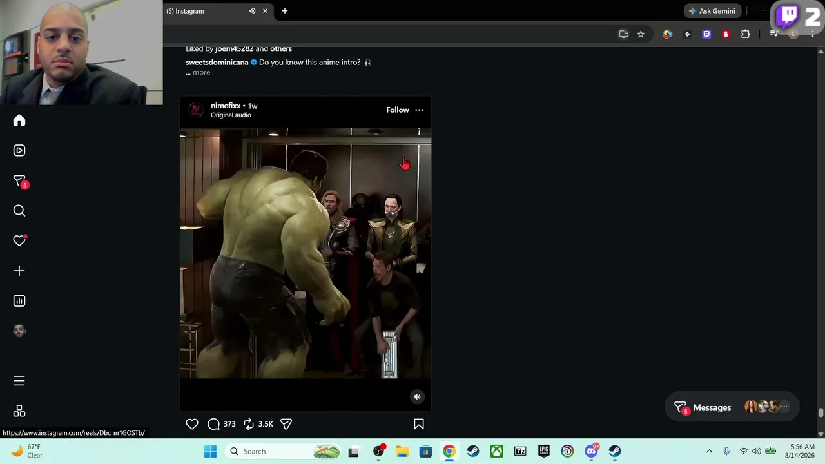Save the nimofixx reel with bookmark
Screen dimensions: 825x464
(419, 424)
